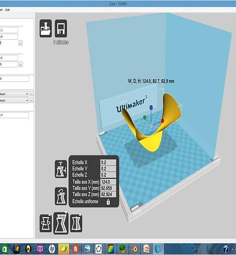Click the Taille axe Z (mm) field
The image size is (236, 255).
point(108,194)
